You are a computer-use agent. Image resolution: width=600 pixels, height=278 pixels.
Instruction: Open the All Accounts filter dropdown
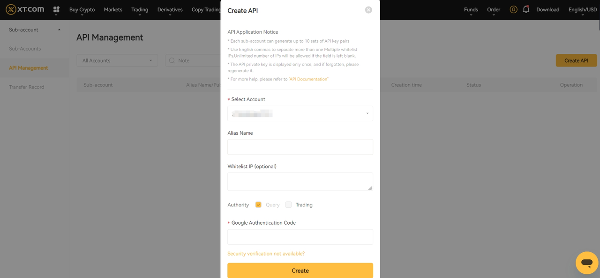tap(117, 60)
